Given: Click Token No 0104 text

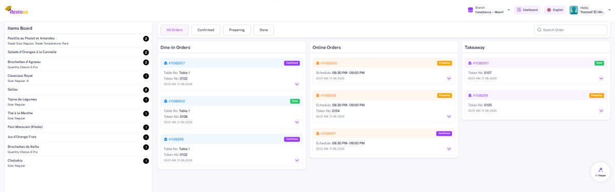Looking at the screenshot, I should 328,111.
